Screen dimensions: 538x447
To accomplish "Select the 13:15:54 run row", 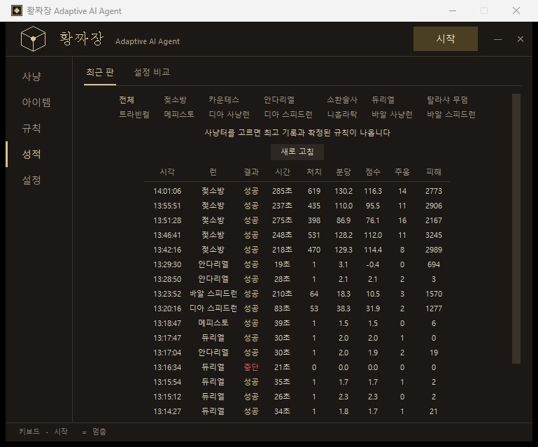I will pos(297,382).
